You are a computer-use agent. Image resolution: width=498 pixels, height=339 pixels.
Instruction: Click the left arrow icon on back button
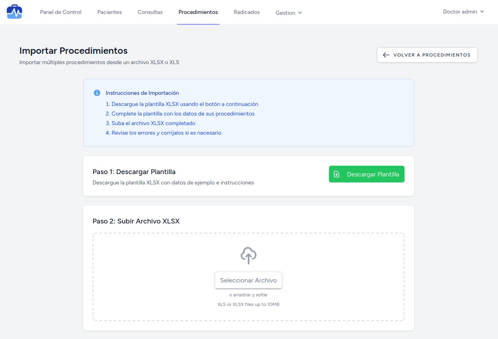point(386,55)
